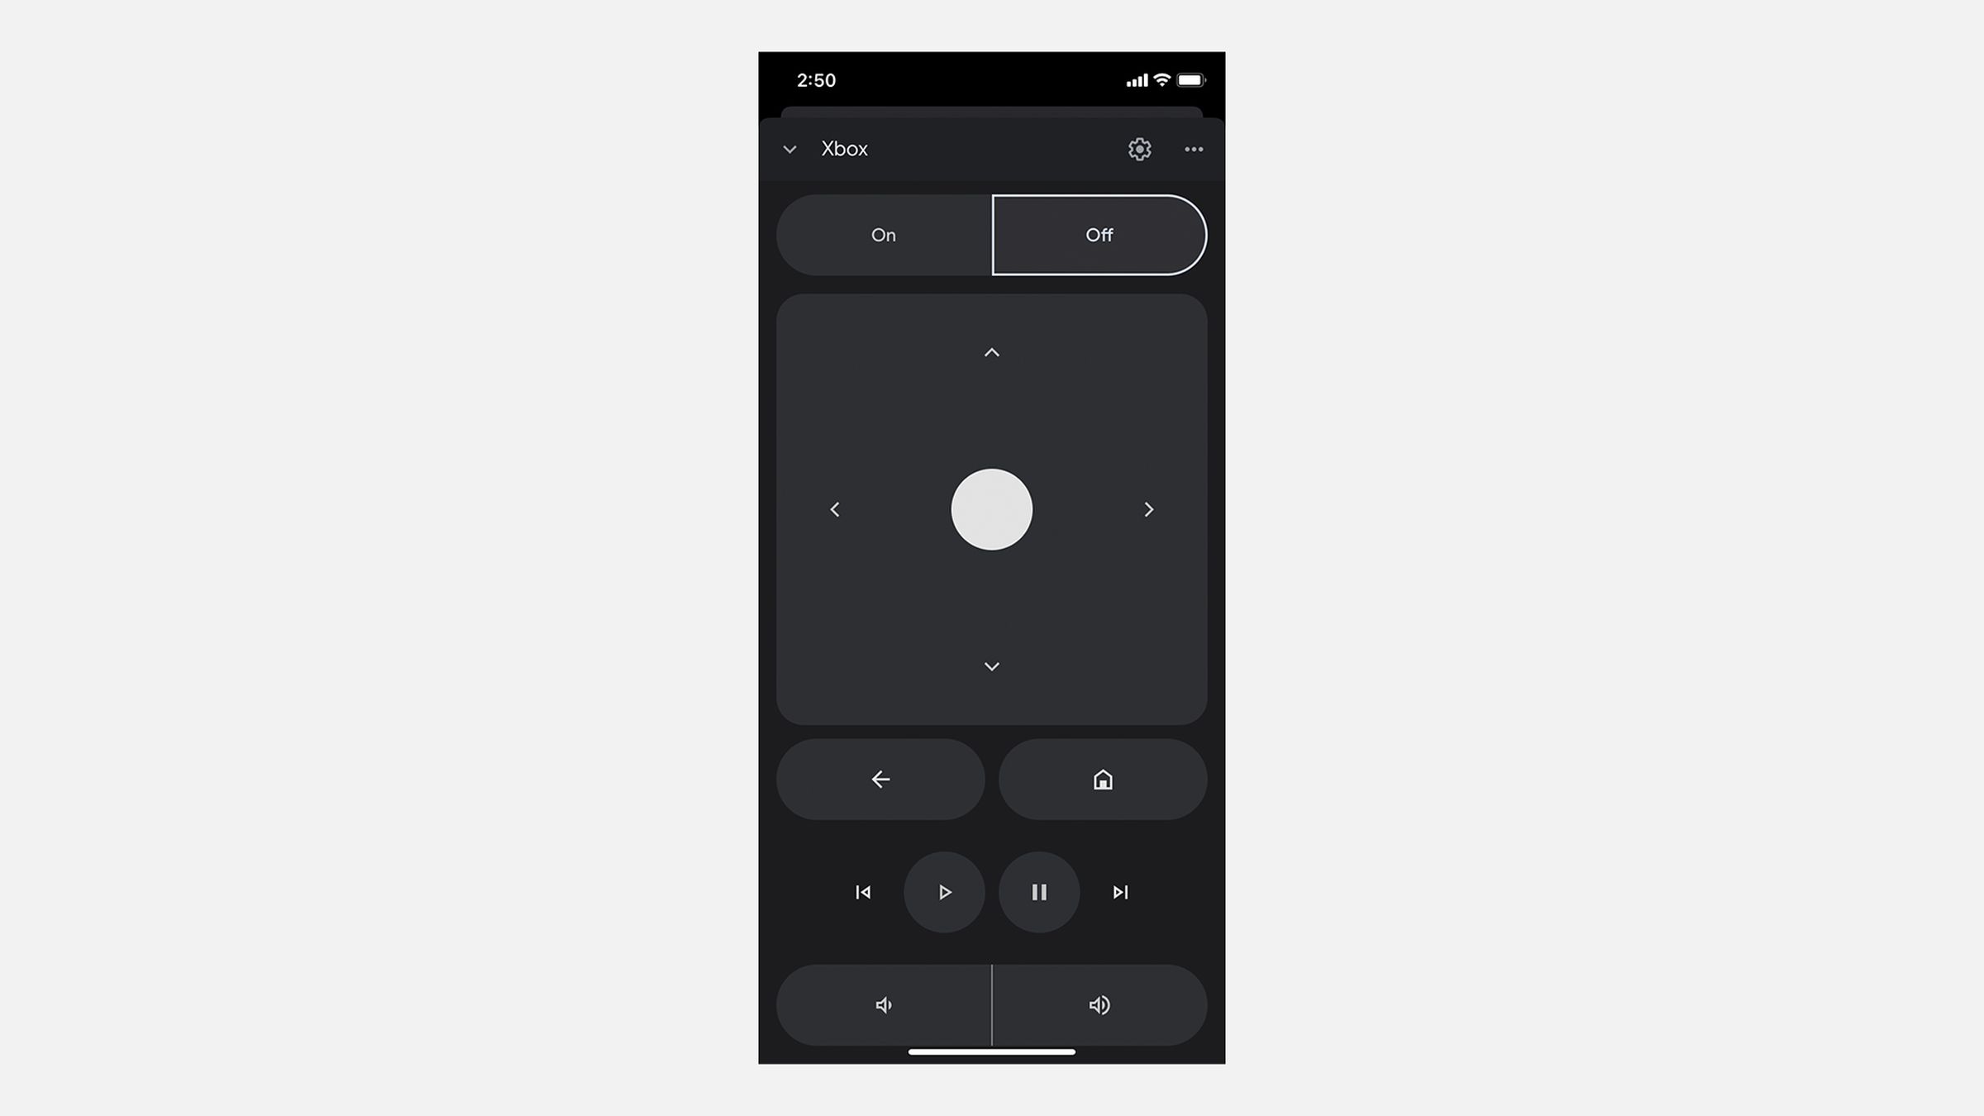Skip to next track with skip-forward icon
This screenshot has width=1984, height=1116.
[x=1118, y=893]
